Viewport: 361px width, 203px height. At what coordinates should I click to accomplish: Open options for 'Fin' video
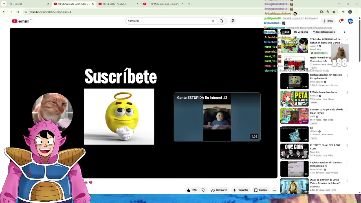coord(347,129)
